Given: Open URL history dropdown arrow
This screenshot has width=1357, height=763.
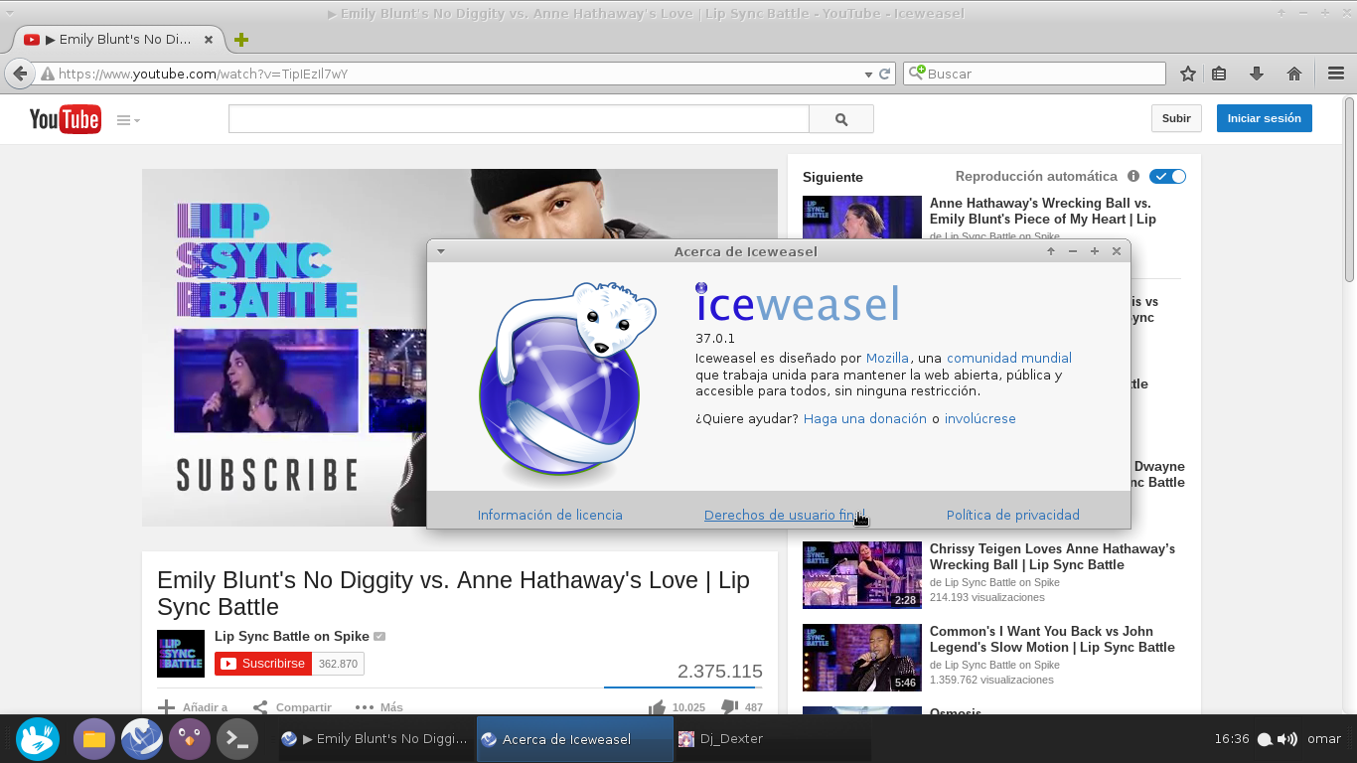Looking at the screenshot, I should 867,74.
